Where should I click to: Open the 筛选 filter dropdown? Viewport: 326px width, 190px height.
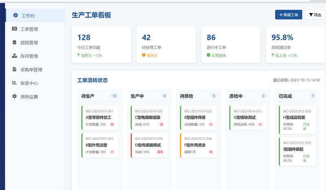pos(315,15)
